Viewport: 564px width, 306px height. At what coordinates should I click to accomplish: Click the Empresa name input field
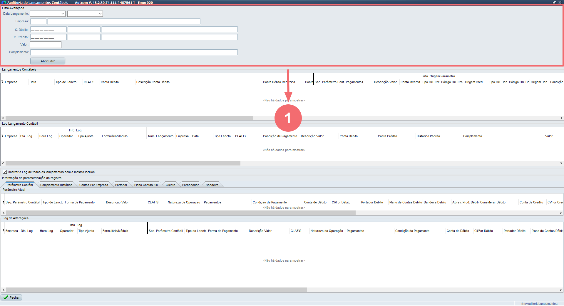[124, 21]
